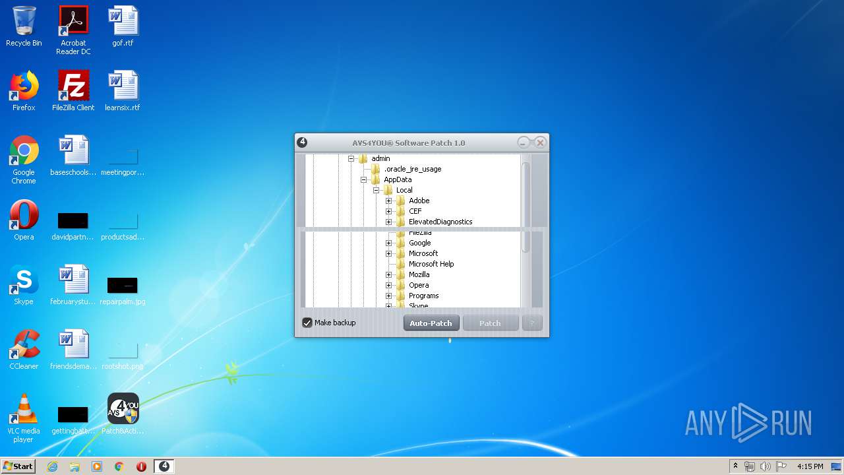This screenshot has width=844, height=475.
Task: Open the baseschools document icon
Action: 73,156
